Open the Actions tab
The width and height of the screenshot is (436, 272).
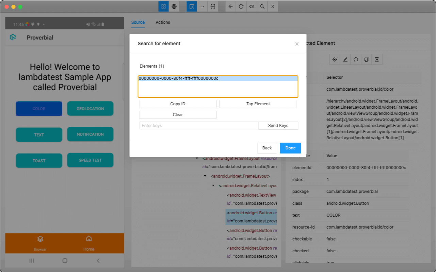click(163, 22)
